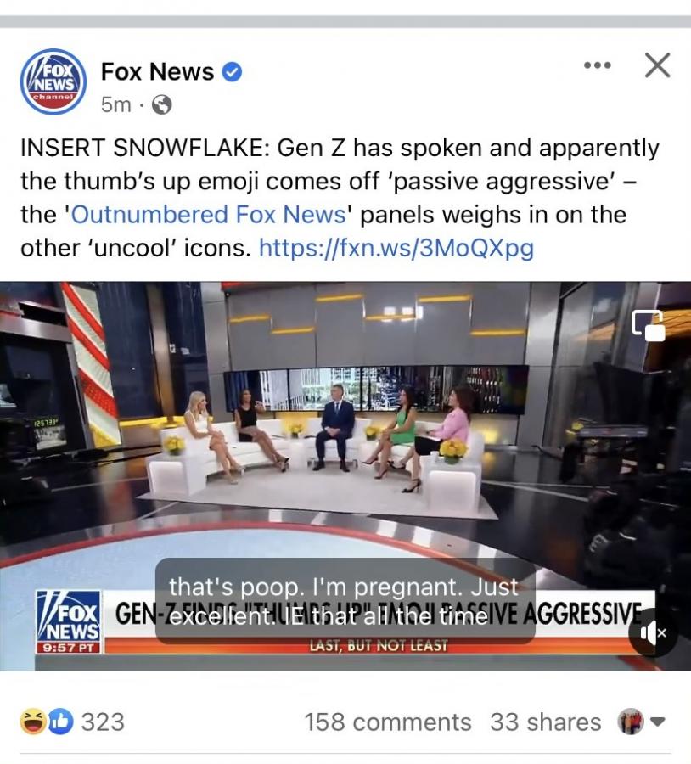The image size is (691, 764).
Task: Select the small profile avatar by shares
Action: 631,722
